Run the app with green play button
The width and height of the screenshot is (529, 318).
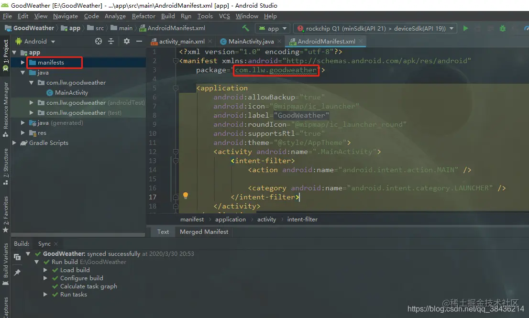click(465, 28)
